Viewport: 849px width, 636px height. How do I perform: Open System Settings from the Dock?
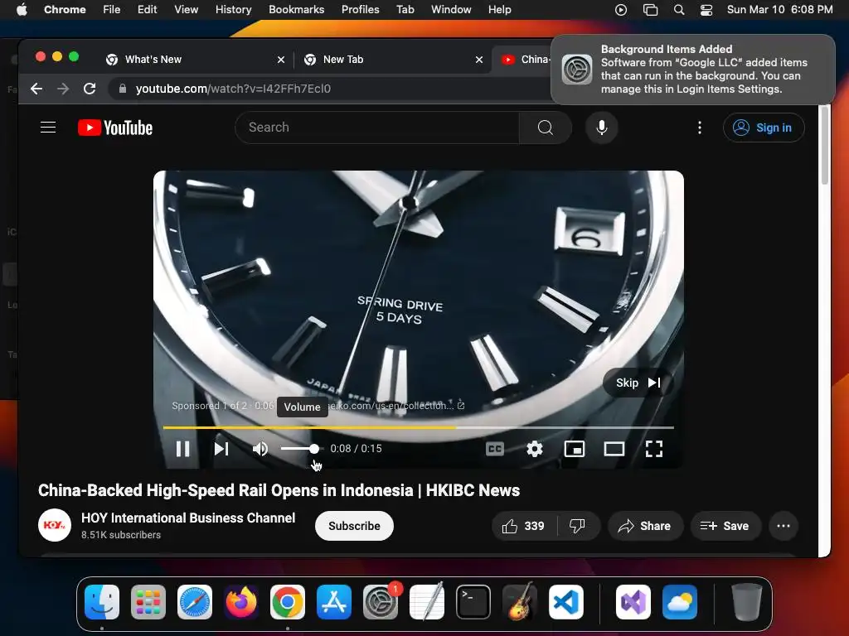381,602
